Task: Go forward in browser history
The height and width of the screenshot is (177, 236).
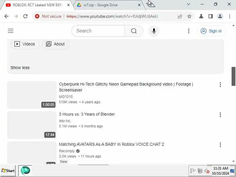Action: pos(16,16)
